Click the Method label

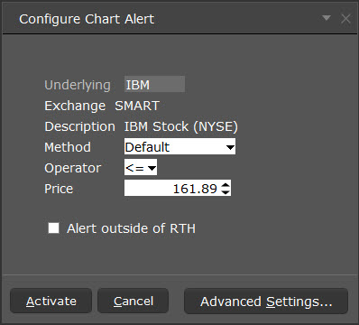tap(68, 147)
